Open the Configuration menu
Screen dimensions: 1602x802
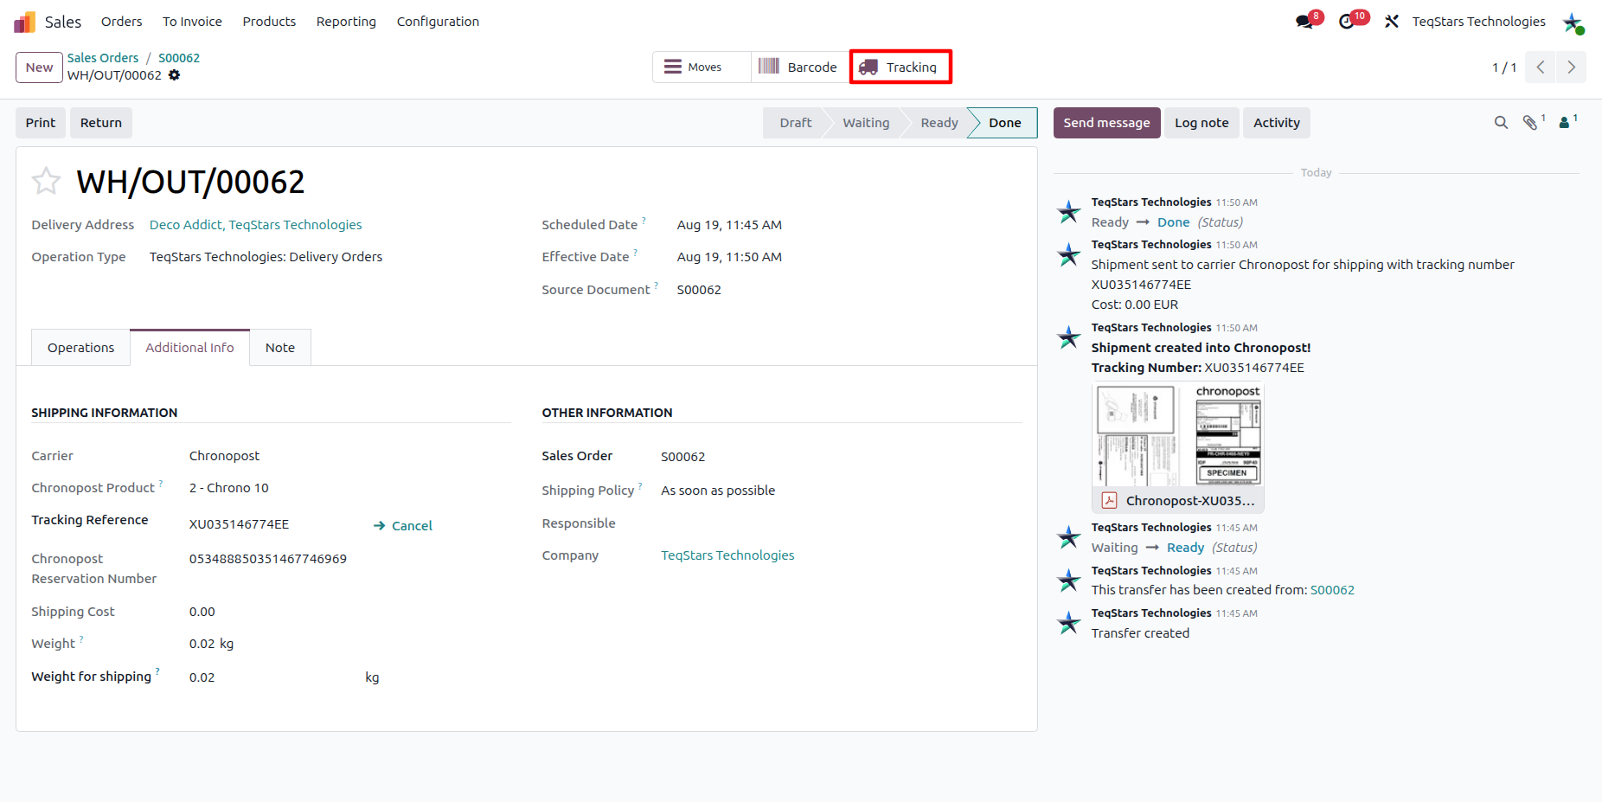coord(438,22)
